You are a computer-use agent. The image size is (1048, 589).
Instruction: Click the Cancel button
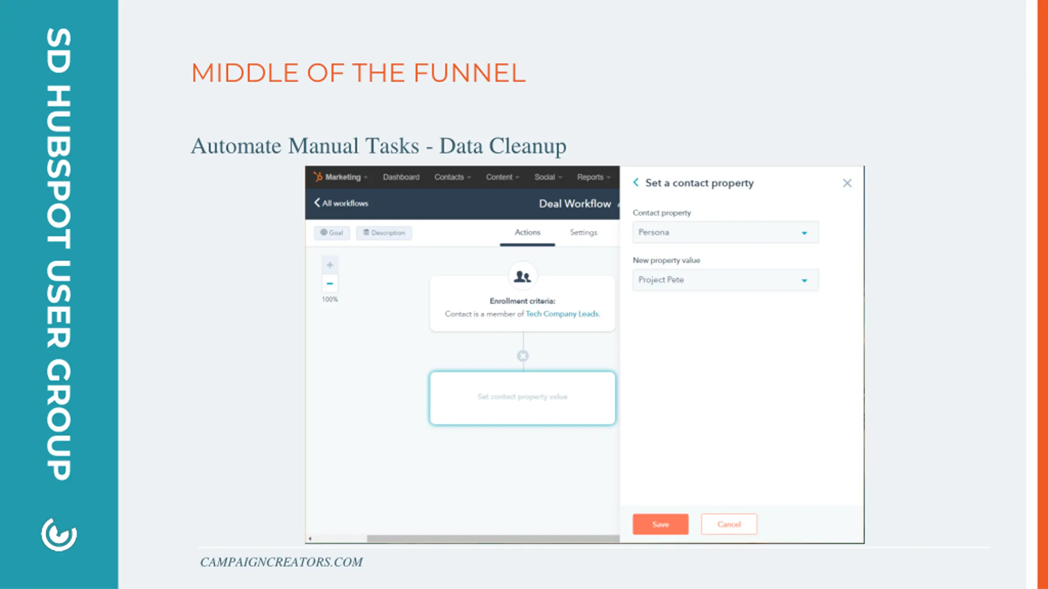pyautogui.click(x=729, y=524)
